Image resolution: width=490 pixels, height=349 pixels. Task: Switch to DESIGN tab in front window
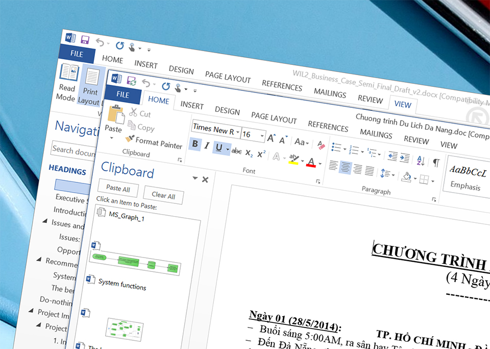227,111
